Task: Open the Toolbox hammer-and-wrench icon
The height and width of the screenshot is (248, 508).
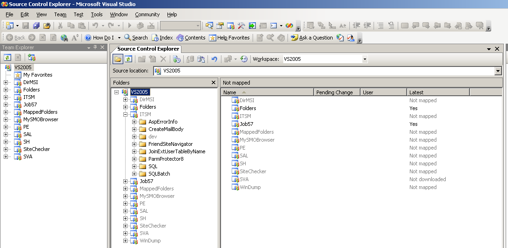Action: 241,26
